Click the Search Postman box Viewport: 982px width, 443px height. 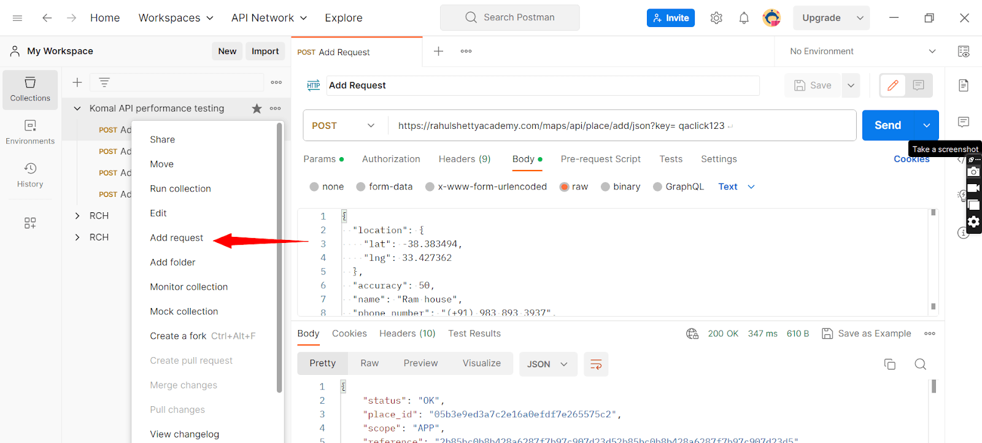click(510, 18)
